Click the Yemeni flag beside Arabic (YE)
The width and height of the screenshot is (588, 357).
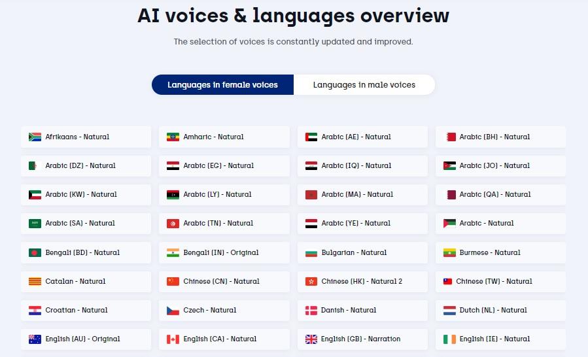311,224
